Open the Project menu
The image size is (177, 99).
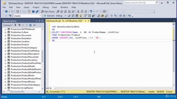(x=36, y=7)
